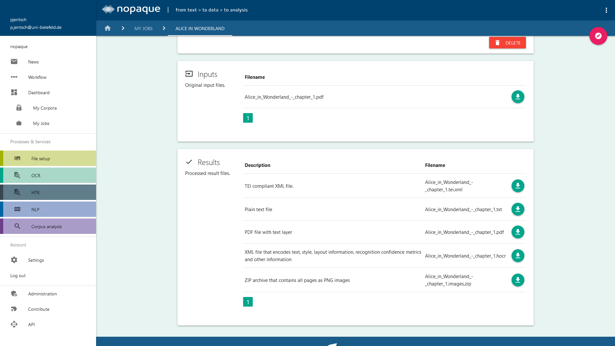This screenshot has height=346, width=615.
Task: Download the plain text result file
Action: (x=518, y=209)
